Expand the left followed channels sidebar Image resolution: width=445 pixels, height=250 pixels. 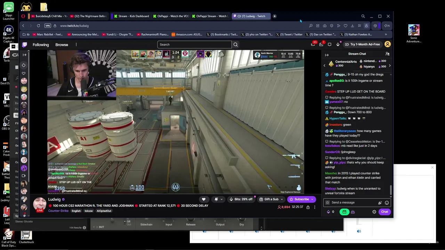pos(24,55)
